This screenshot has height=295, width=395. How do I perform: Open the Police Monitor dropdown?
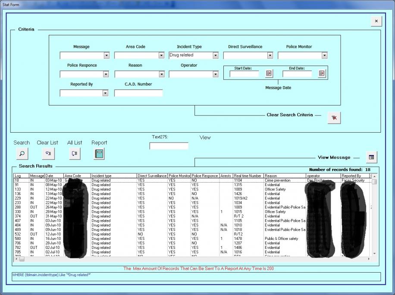[x=324, y=56]
